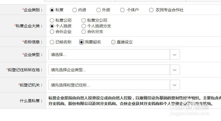This screenshot has width=221, height=121.
Task: Pick the 个体户 radio option
Action: tap(122, 10)
